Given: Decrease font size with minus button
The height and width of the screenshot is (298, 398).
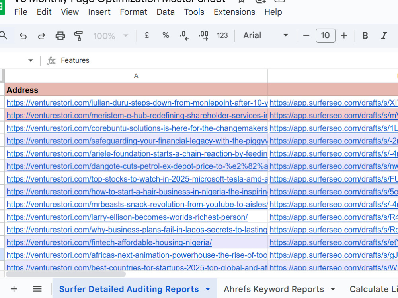Looking at the screenshot, I should pos(306,35).
